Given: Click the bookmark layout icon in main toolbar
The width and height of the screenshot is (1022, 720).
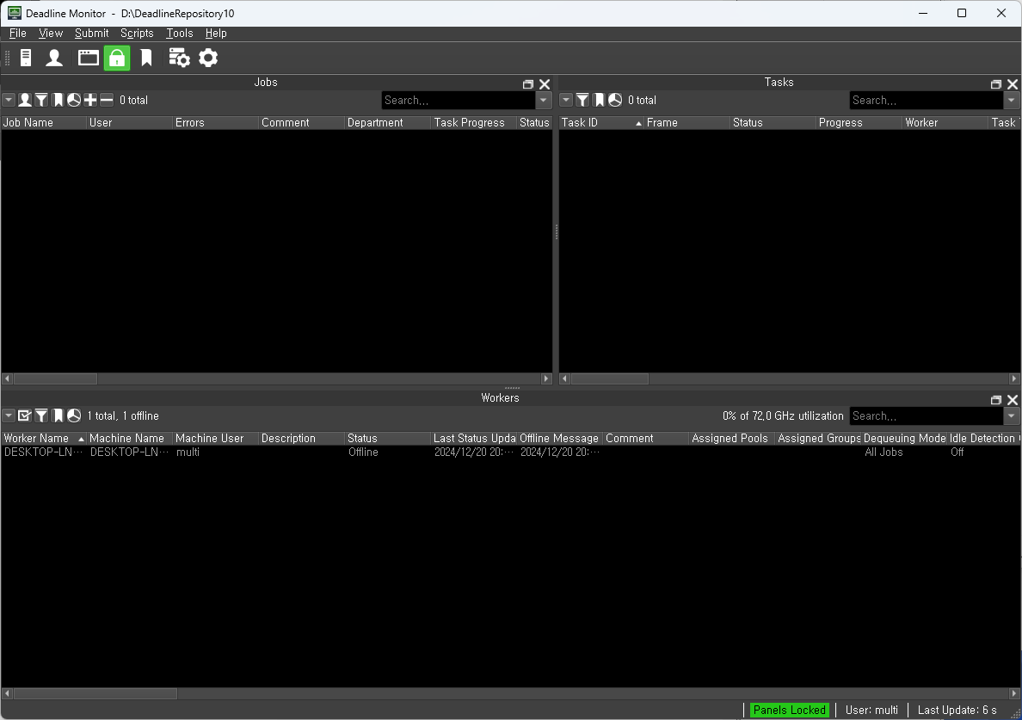Looking at the screenshot, I should (146, 58).
